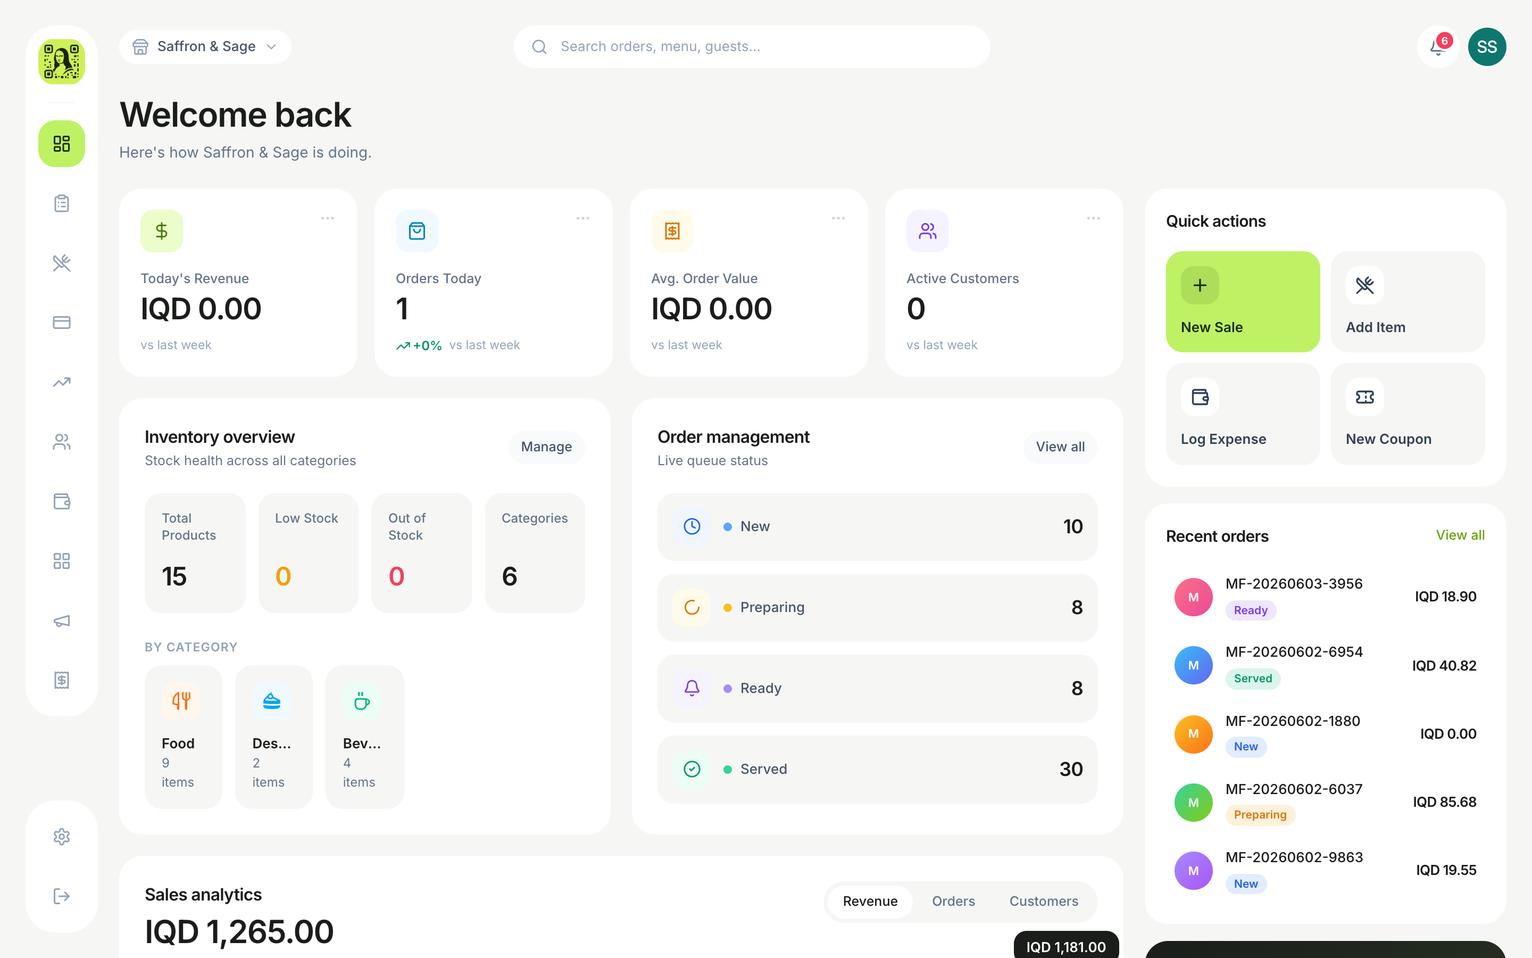Open the Saffron & Sage restaurant switcher
The width and height of the screenshot is (1532, 958).
(205, 47)
